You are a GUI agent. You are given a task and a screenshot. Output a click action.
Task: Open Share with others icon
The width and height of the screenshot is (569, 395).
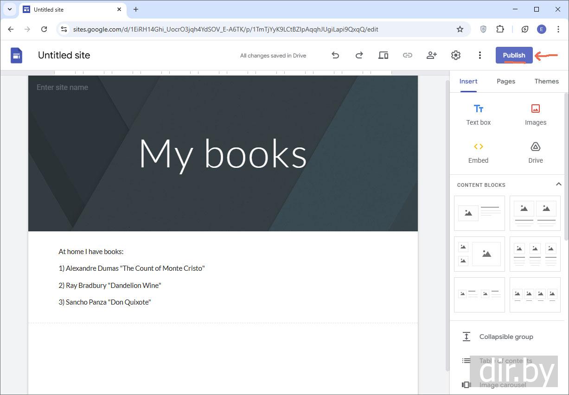click(431, 55)
